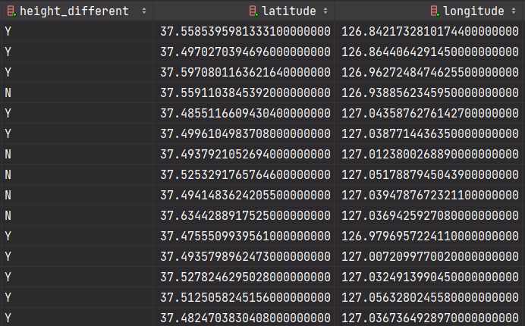Select longitude cell 126.864406429145000000000
525x326 pixels.
tap(429, 52)
